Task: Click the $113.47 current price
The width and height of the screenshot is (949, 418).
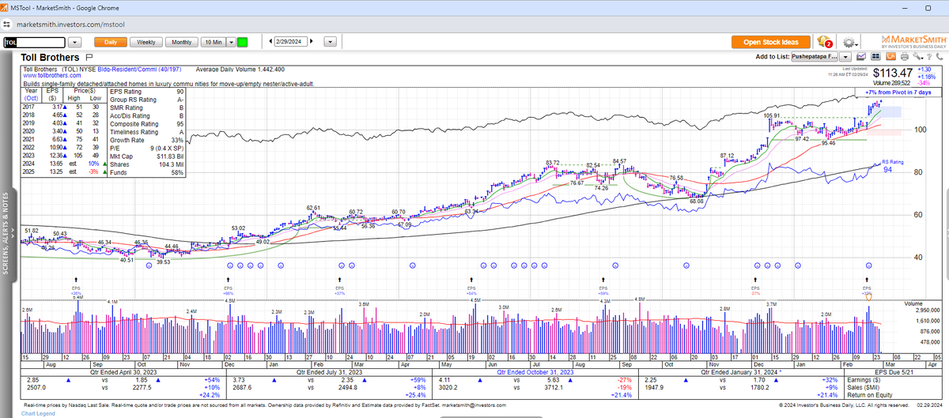Action: (x=892, y=72)
